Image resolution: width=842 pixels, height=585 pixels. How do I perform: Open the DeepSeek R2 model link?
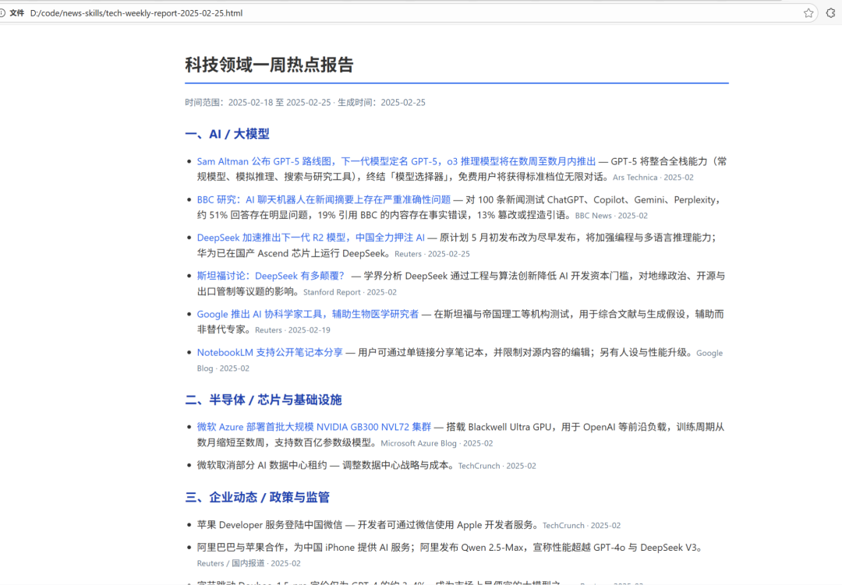click(310, 238)
